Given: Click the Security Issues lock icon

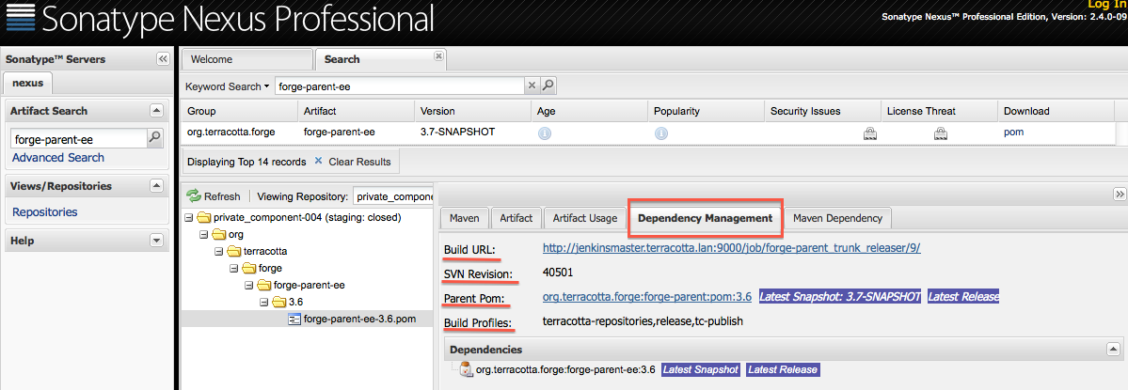Looking at the screenshot, I should pyautogui.click(x=869, y=133).
